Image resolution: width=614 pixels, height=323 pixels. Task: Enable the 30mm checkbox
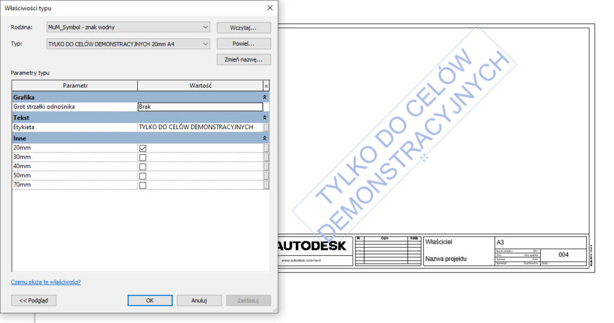point(143,158)
